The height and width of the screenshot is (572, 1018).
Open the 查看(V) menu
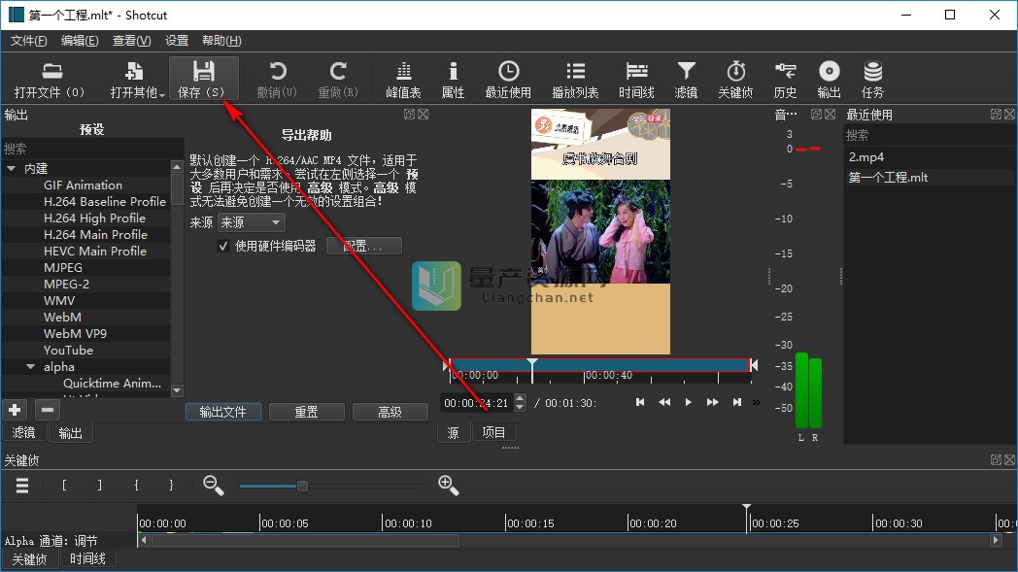[x=131, y=40]
